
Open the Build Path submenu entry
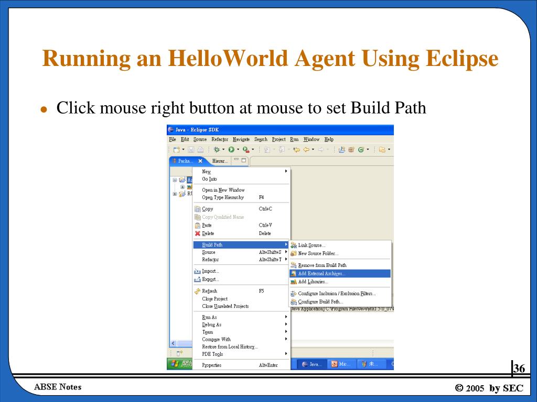click(x=241, y=245)
